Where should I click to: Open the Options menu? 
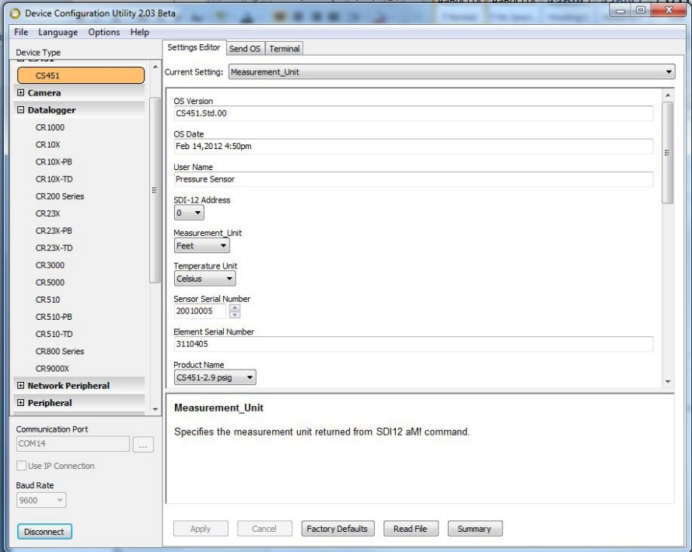pyautogui.click(x=105, y=32)
